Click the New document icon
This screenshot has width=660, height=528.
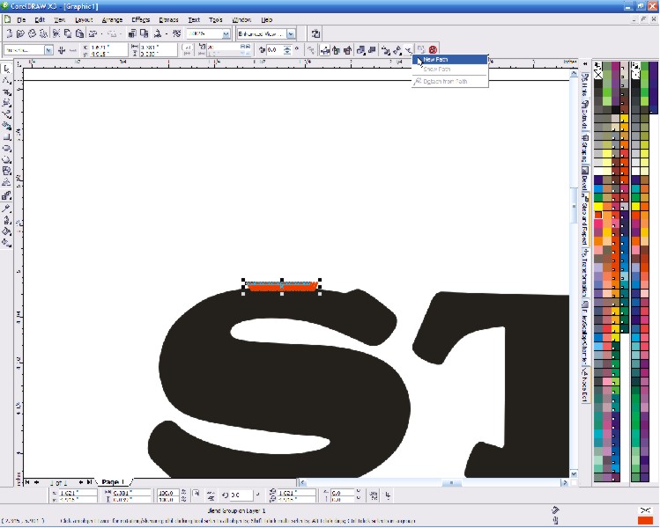click(10, 33)
